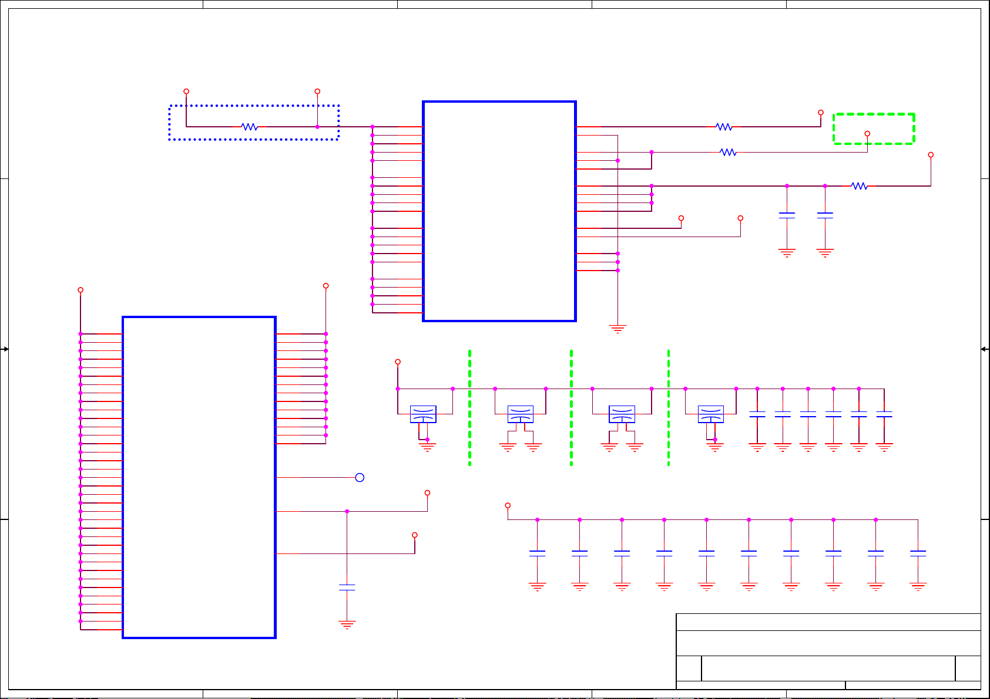This screenshot has width=990, height=699.
Task: Select the rightmost three-terminal filter component
Action: pos(711,414)
